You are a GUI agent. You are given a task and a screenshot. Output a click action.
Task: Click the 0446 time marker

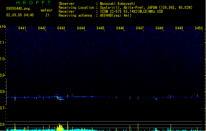click(120, 28)
